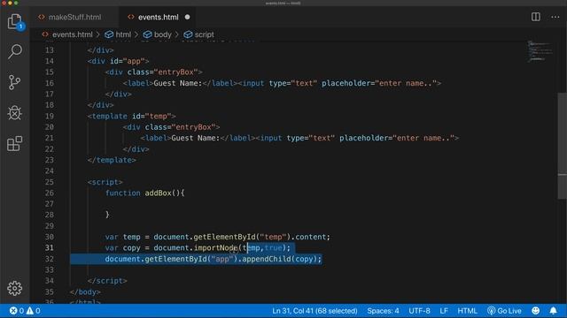The width and height of the screenshot is (567, 318).
Task: Open notifications bell in status bar
Action: (553, 310)
